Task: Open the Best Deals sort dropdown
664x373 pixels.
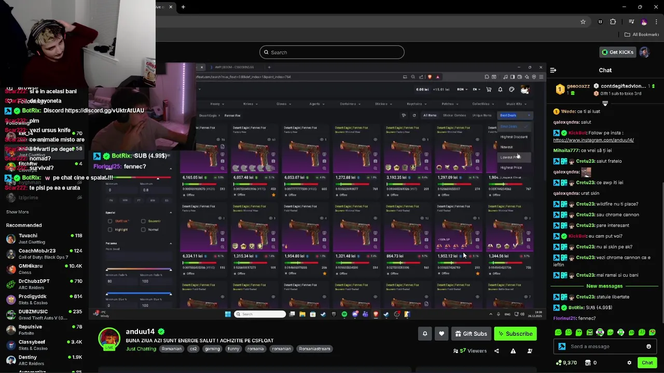Action: click(515, 116)
